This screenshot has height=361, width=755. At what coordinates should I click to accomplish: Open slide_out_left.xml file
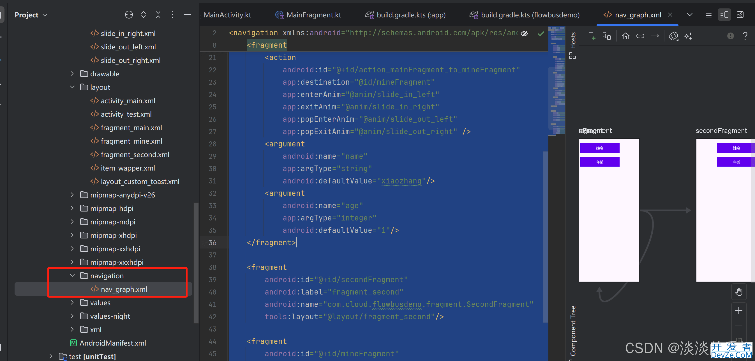[x=123, y=47]
